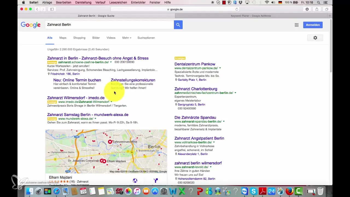This screenshot has height=197, width=350.
Task: Click the Google logo
Action: coord(31,25)
